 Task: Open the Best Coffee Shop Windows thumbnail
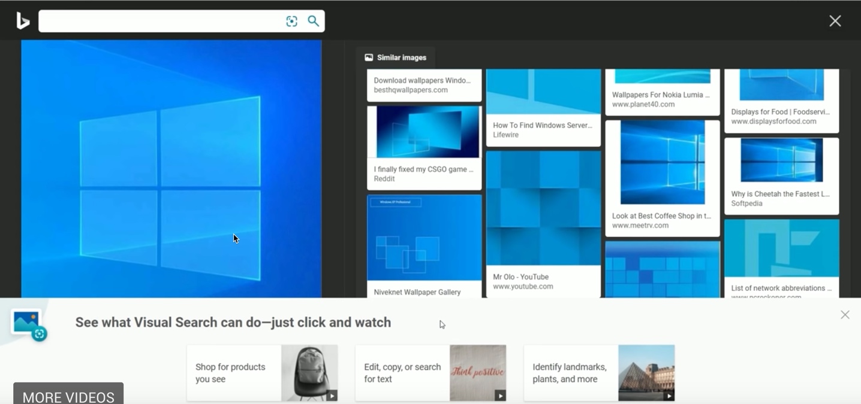(663, 162)
